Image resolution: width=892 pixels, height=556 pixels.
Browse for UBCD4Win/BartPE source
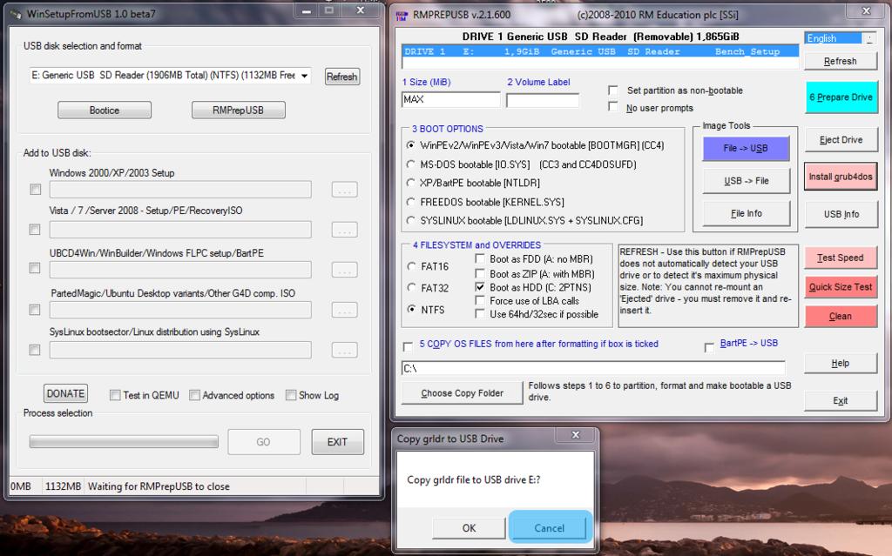[344, 269]
